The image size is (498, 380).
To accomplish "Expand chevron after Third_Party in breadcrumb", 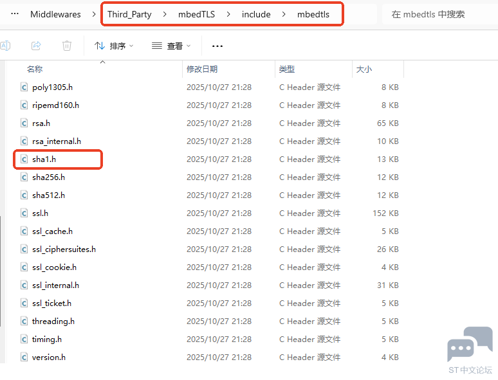I will 164,14.
